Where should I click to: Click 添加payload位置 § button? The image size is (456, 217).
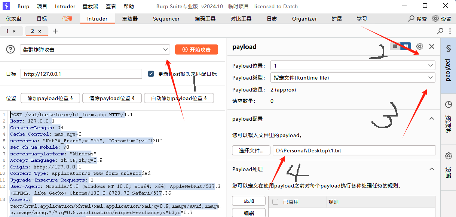pos(50,98)
